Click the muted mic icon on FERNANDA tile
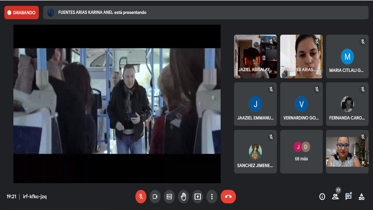Screen dimensions: 373x210 pos(363,89)
